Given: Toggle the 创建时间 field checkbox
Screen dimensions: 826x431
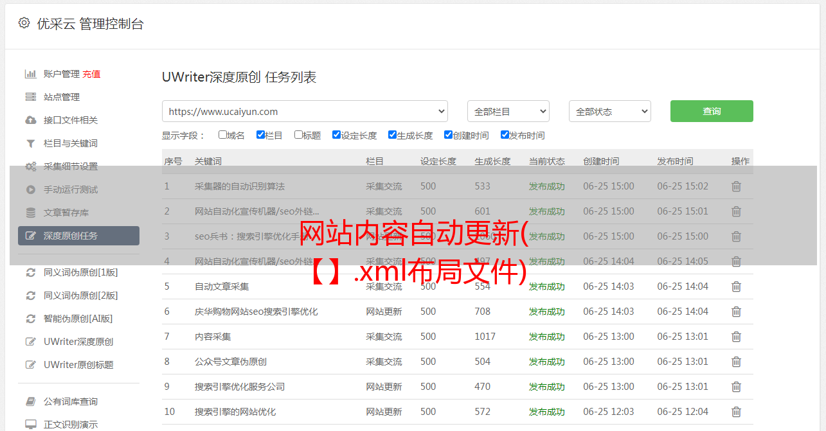Looking at the screenshot, I should [448, 135].
